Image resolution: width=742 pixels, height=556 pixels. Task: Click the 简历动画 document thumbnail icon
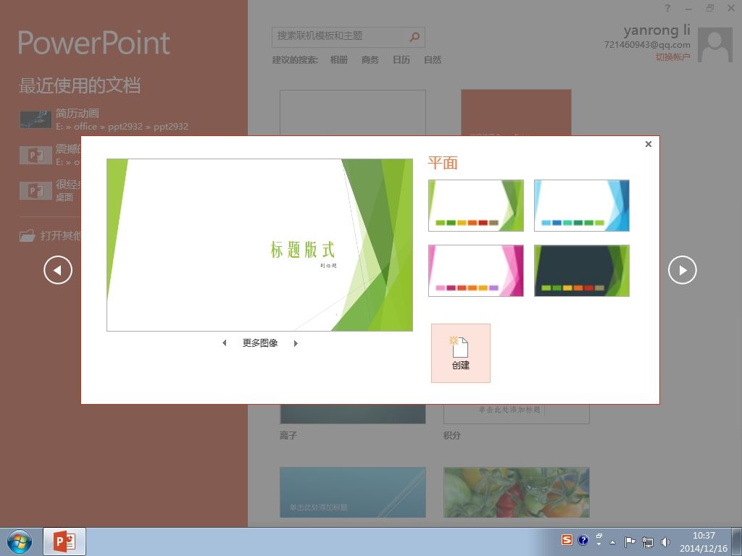pos(36,119)
